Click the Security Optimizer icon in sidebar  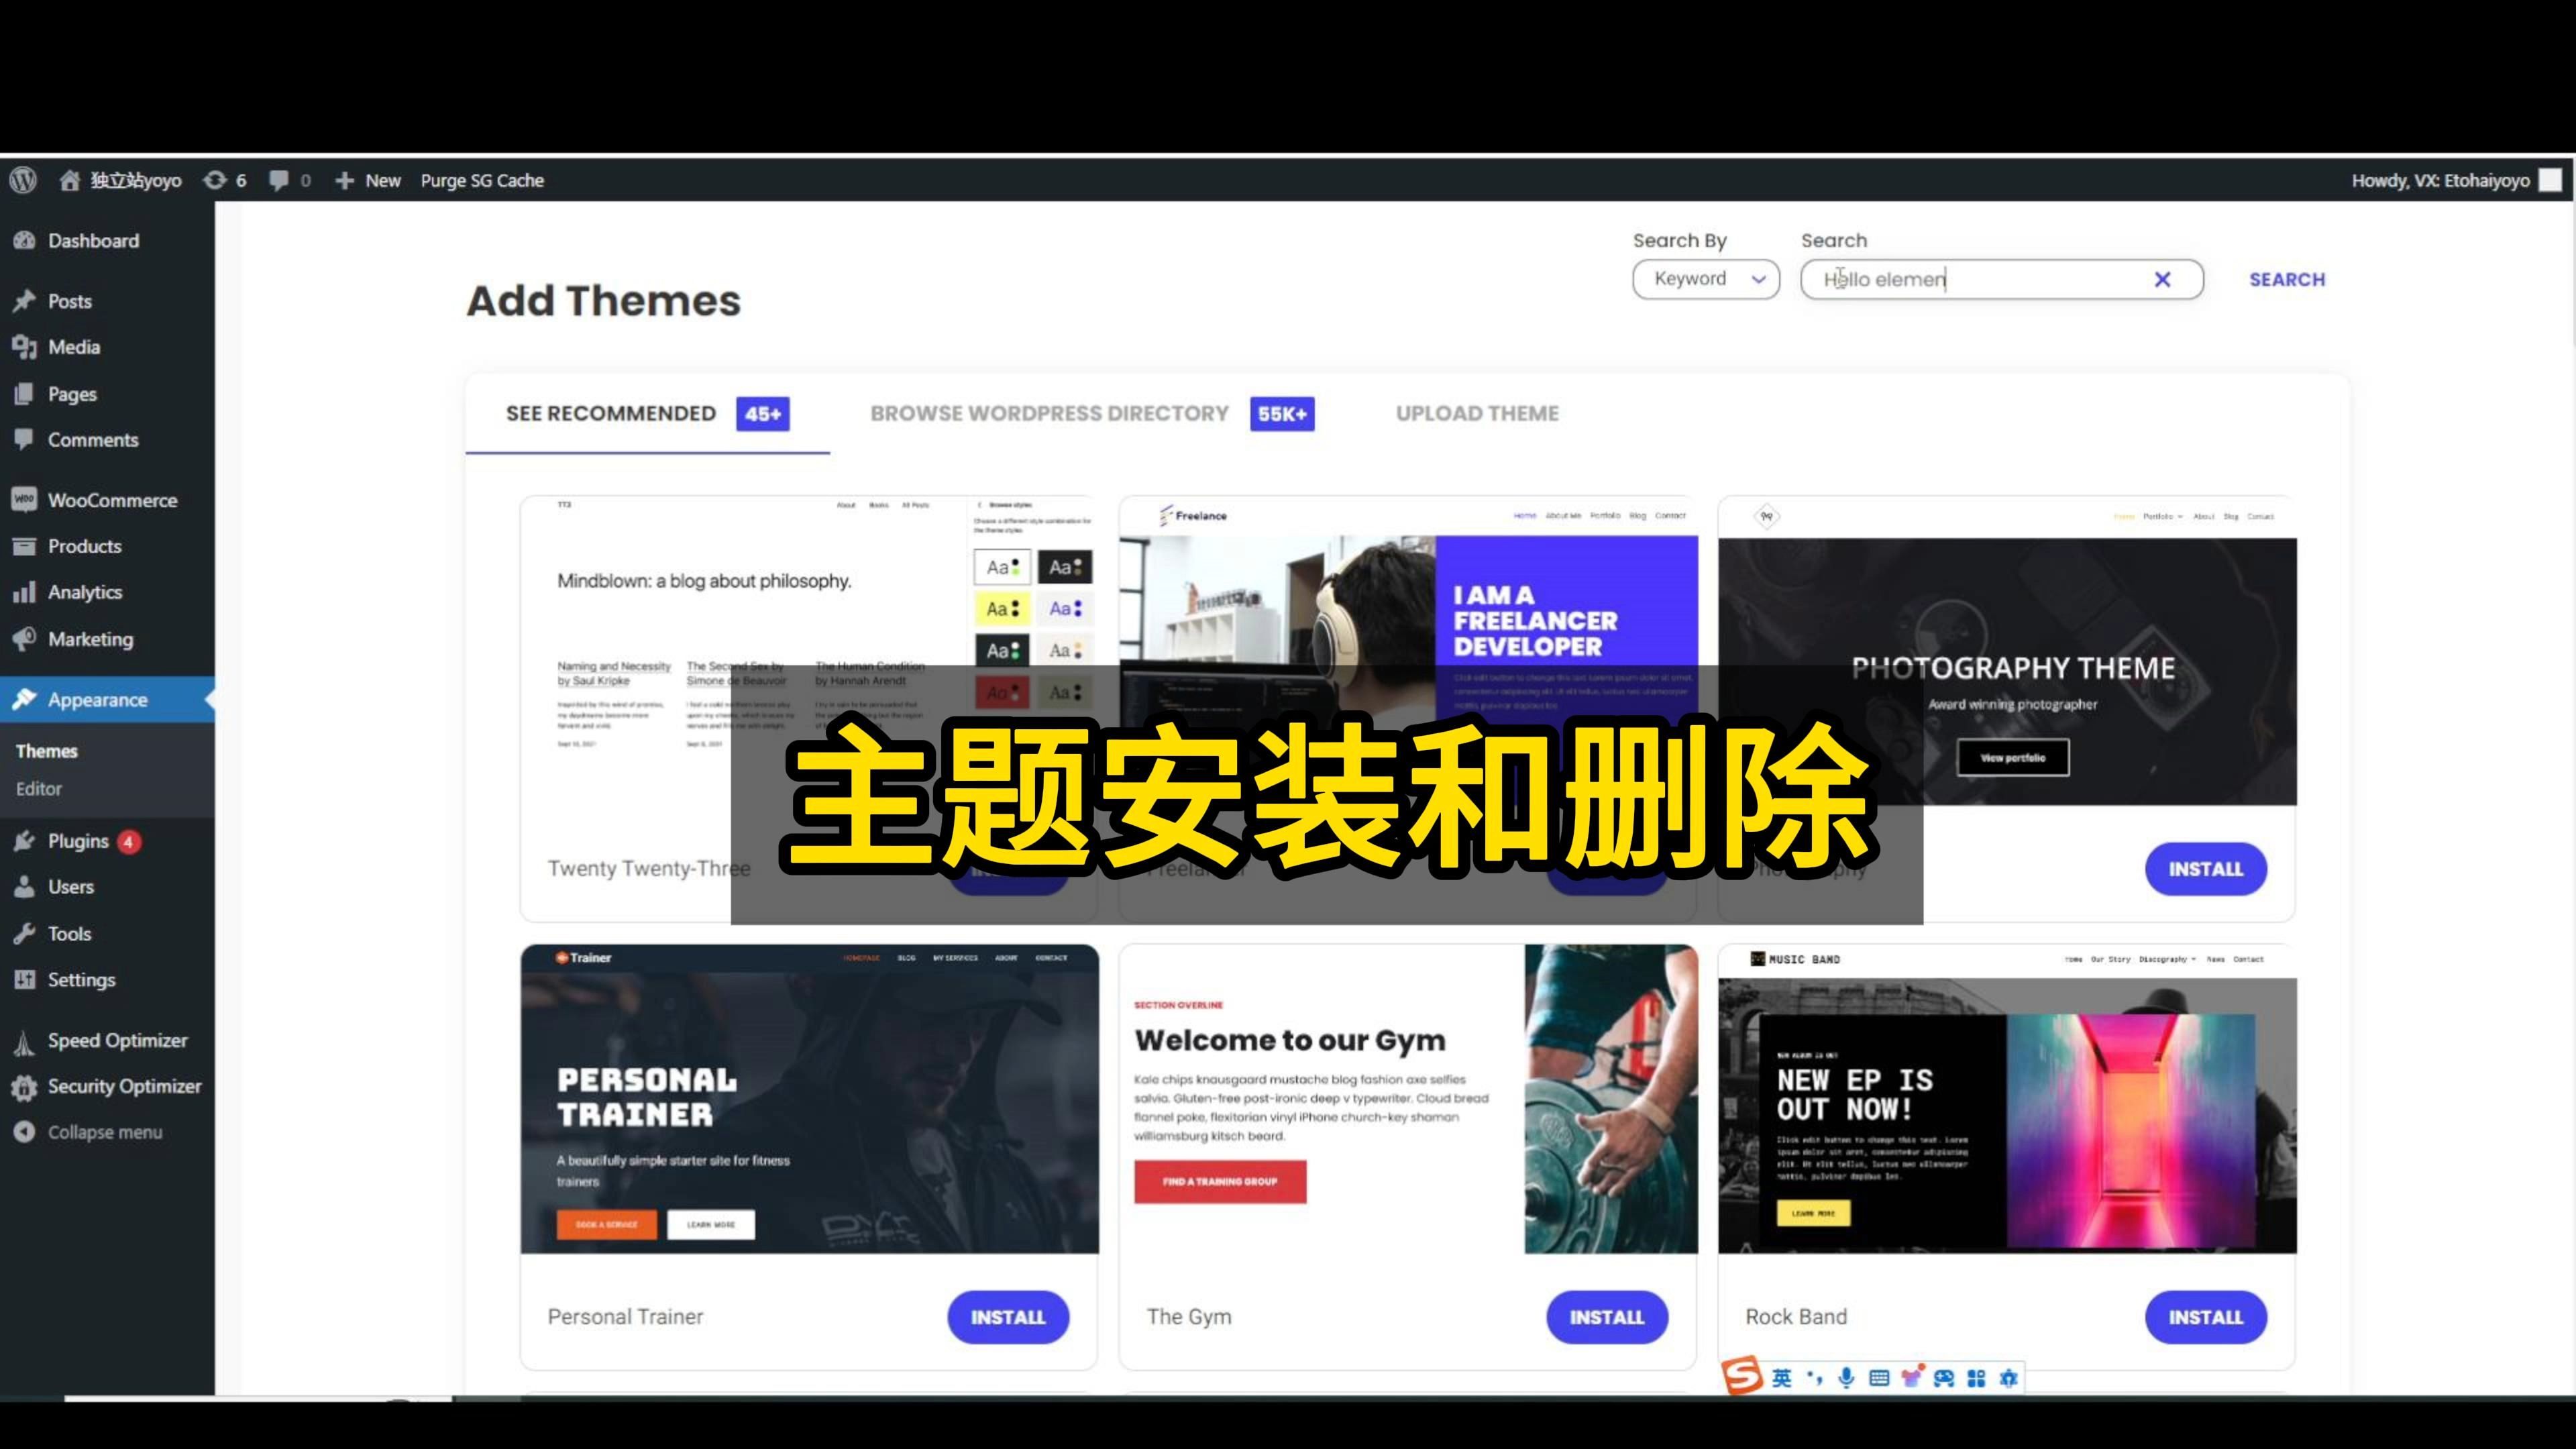(x=27, y=1085)
